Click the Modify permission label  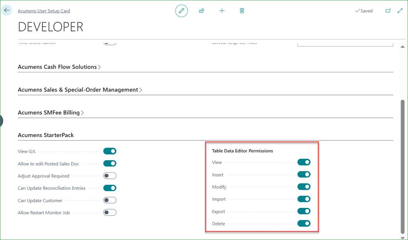point(219,187)
